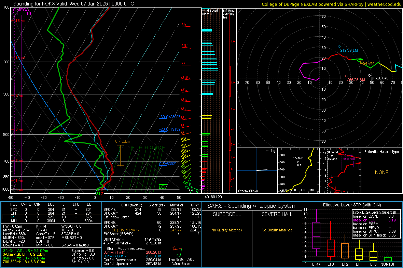Click the Theta-E v. Pres label

coord(298,161)
